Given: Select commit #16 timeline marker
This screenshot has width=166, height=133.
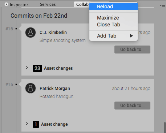Looking at the screenshot, I should coord(16,29).
